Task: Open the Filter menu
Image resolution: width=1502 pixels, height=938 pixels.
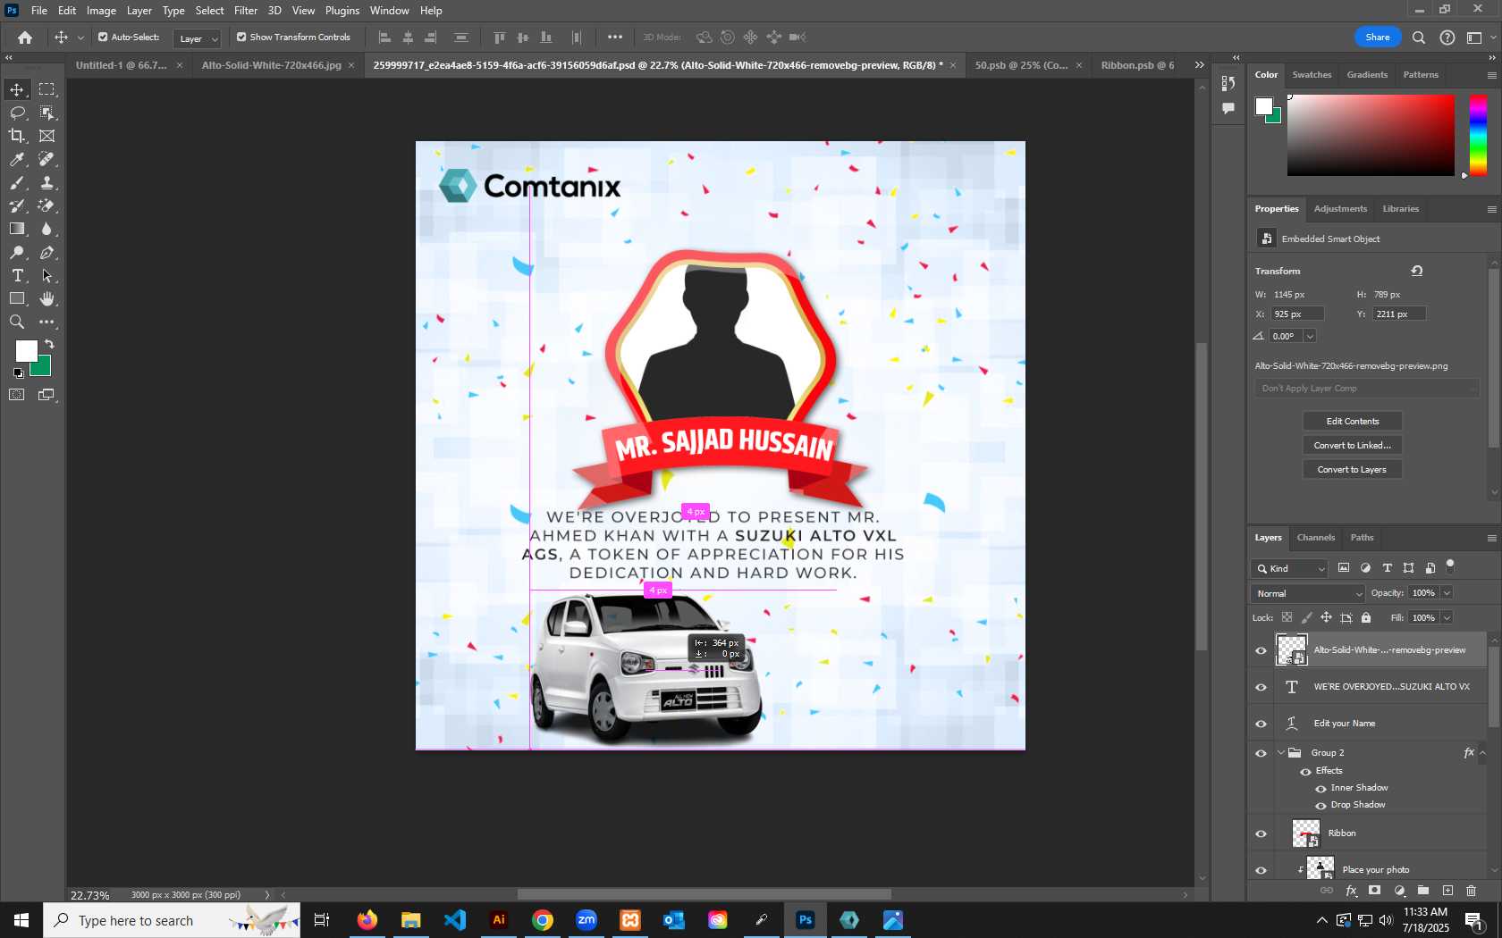Action: pyautogui.click(x=246, y=11)
